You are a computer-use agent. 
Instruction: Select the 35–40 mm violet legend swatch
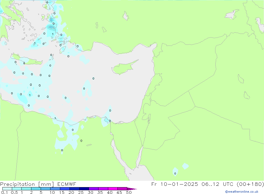pyautogui.click(x=103, y=189)
